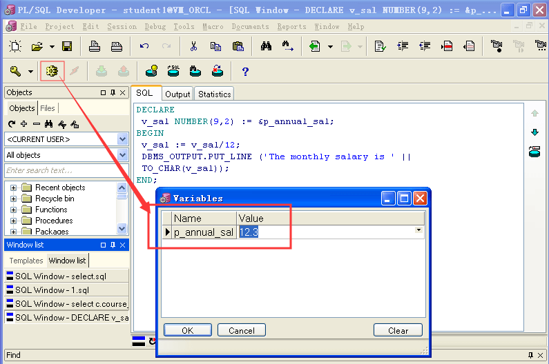Click the Refresh objects icon in Objects panel
Image resolution: width=549 pixels, height=364 pixels.
[x=12, y=124]
